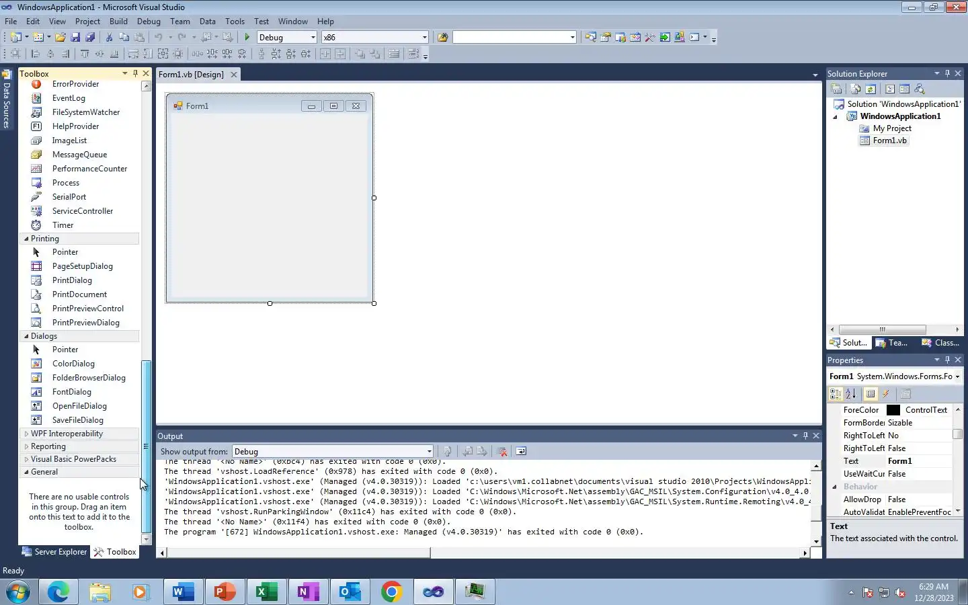This screenshot has width=968, height=605.
Task: Open the Build menu
Action: (x=118, y=22)
